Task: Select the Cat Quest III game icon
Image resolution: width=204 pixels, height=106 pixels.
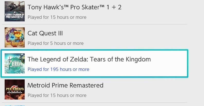Action: (15, 37)
